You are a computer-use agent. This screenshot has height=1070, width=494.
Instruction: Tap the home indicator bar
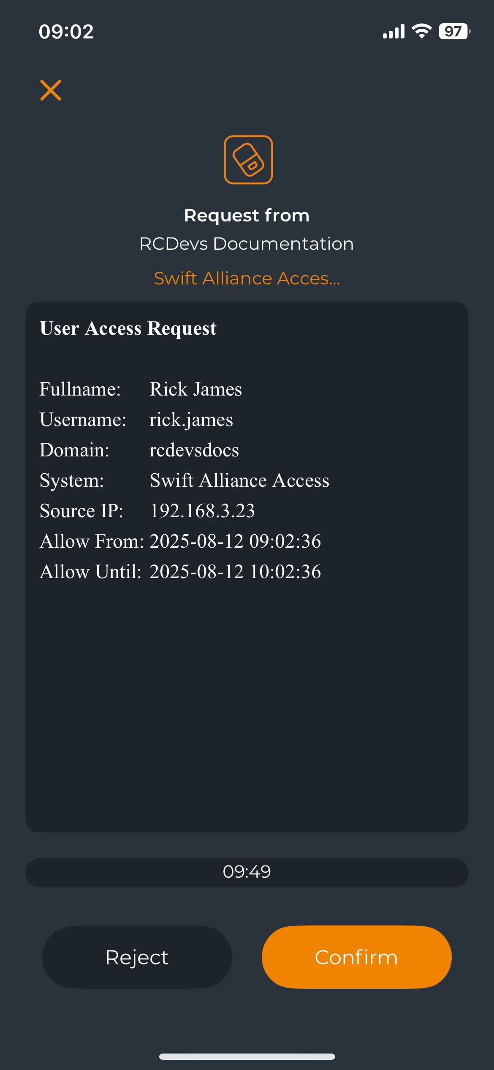[247, 1056]
